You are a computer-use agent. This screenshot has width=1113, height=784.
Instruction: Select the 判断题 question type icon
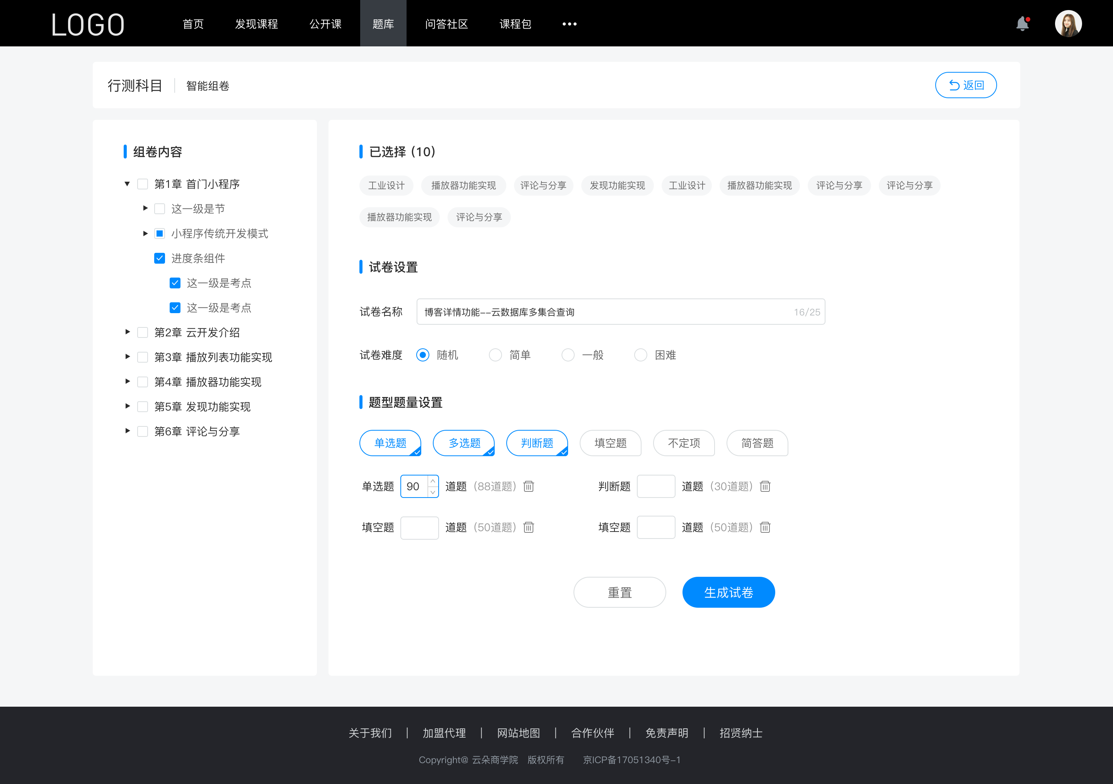point(536,442)
